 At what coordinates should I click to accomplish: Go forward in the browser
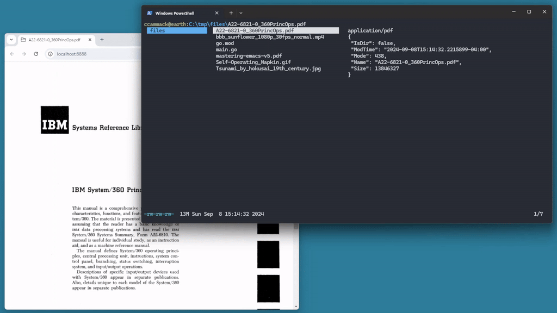coord(24,54)
